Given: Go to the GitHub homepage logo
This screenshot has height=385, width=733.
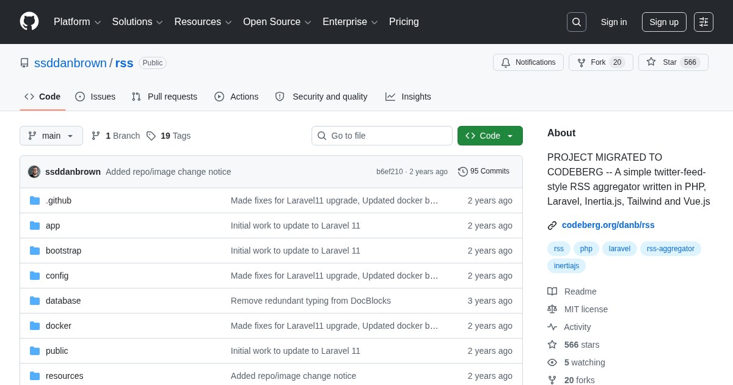Looking at the screenshot, I should pos(29,22).
